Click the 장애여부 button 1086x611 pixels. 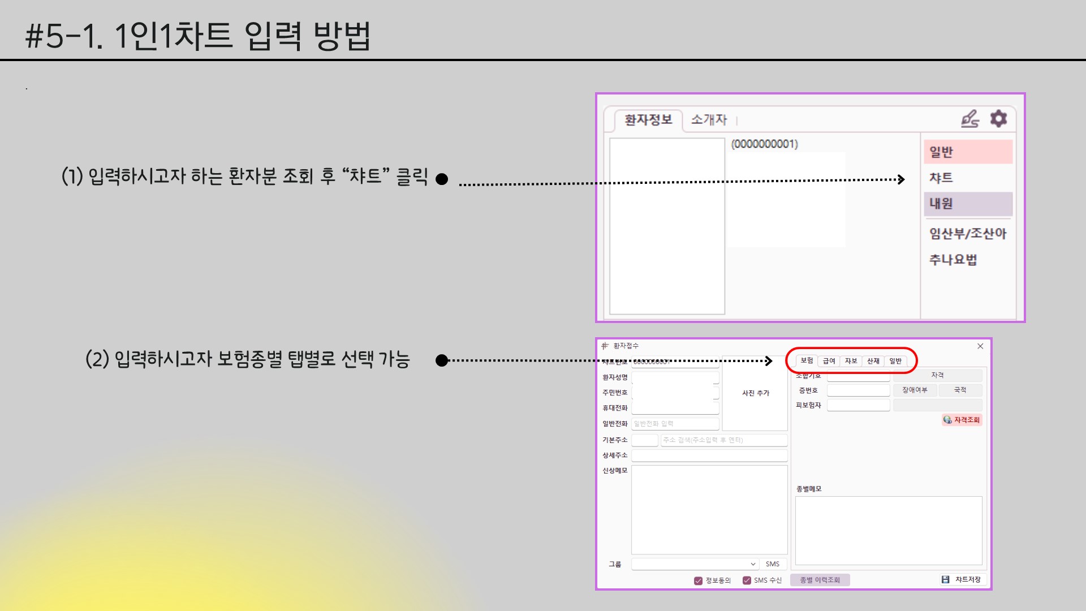click(x=915, y=390)
